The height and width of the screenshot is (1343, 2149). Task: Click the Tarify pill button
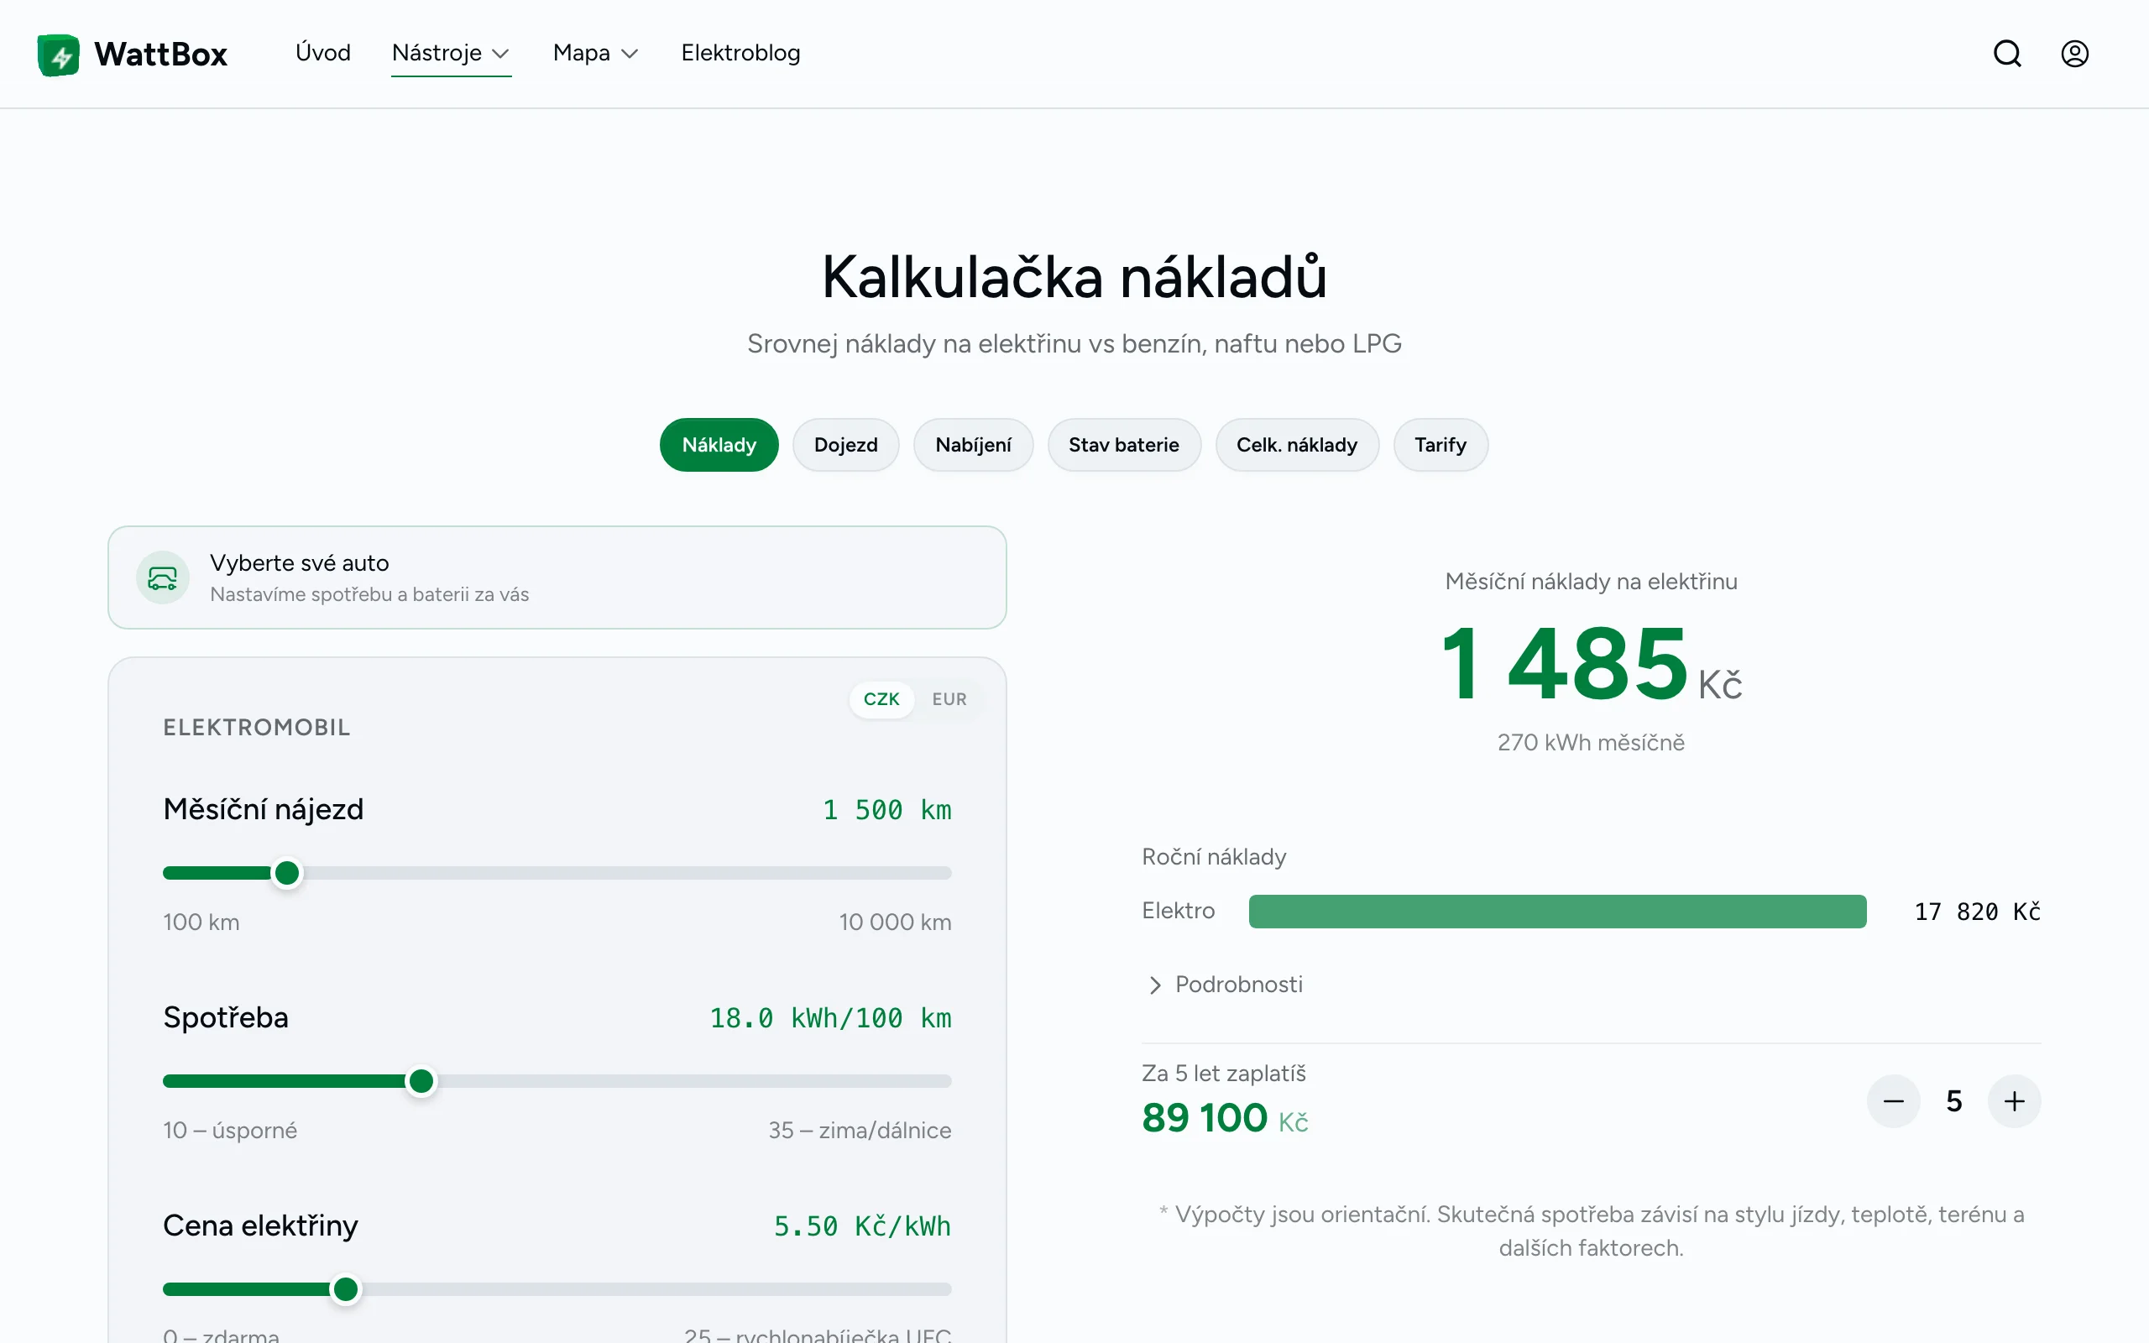pyautogui.click(x=1440, y=445)
